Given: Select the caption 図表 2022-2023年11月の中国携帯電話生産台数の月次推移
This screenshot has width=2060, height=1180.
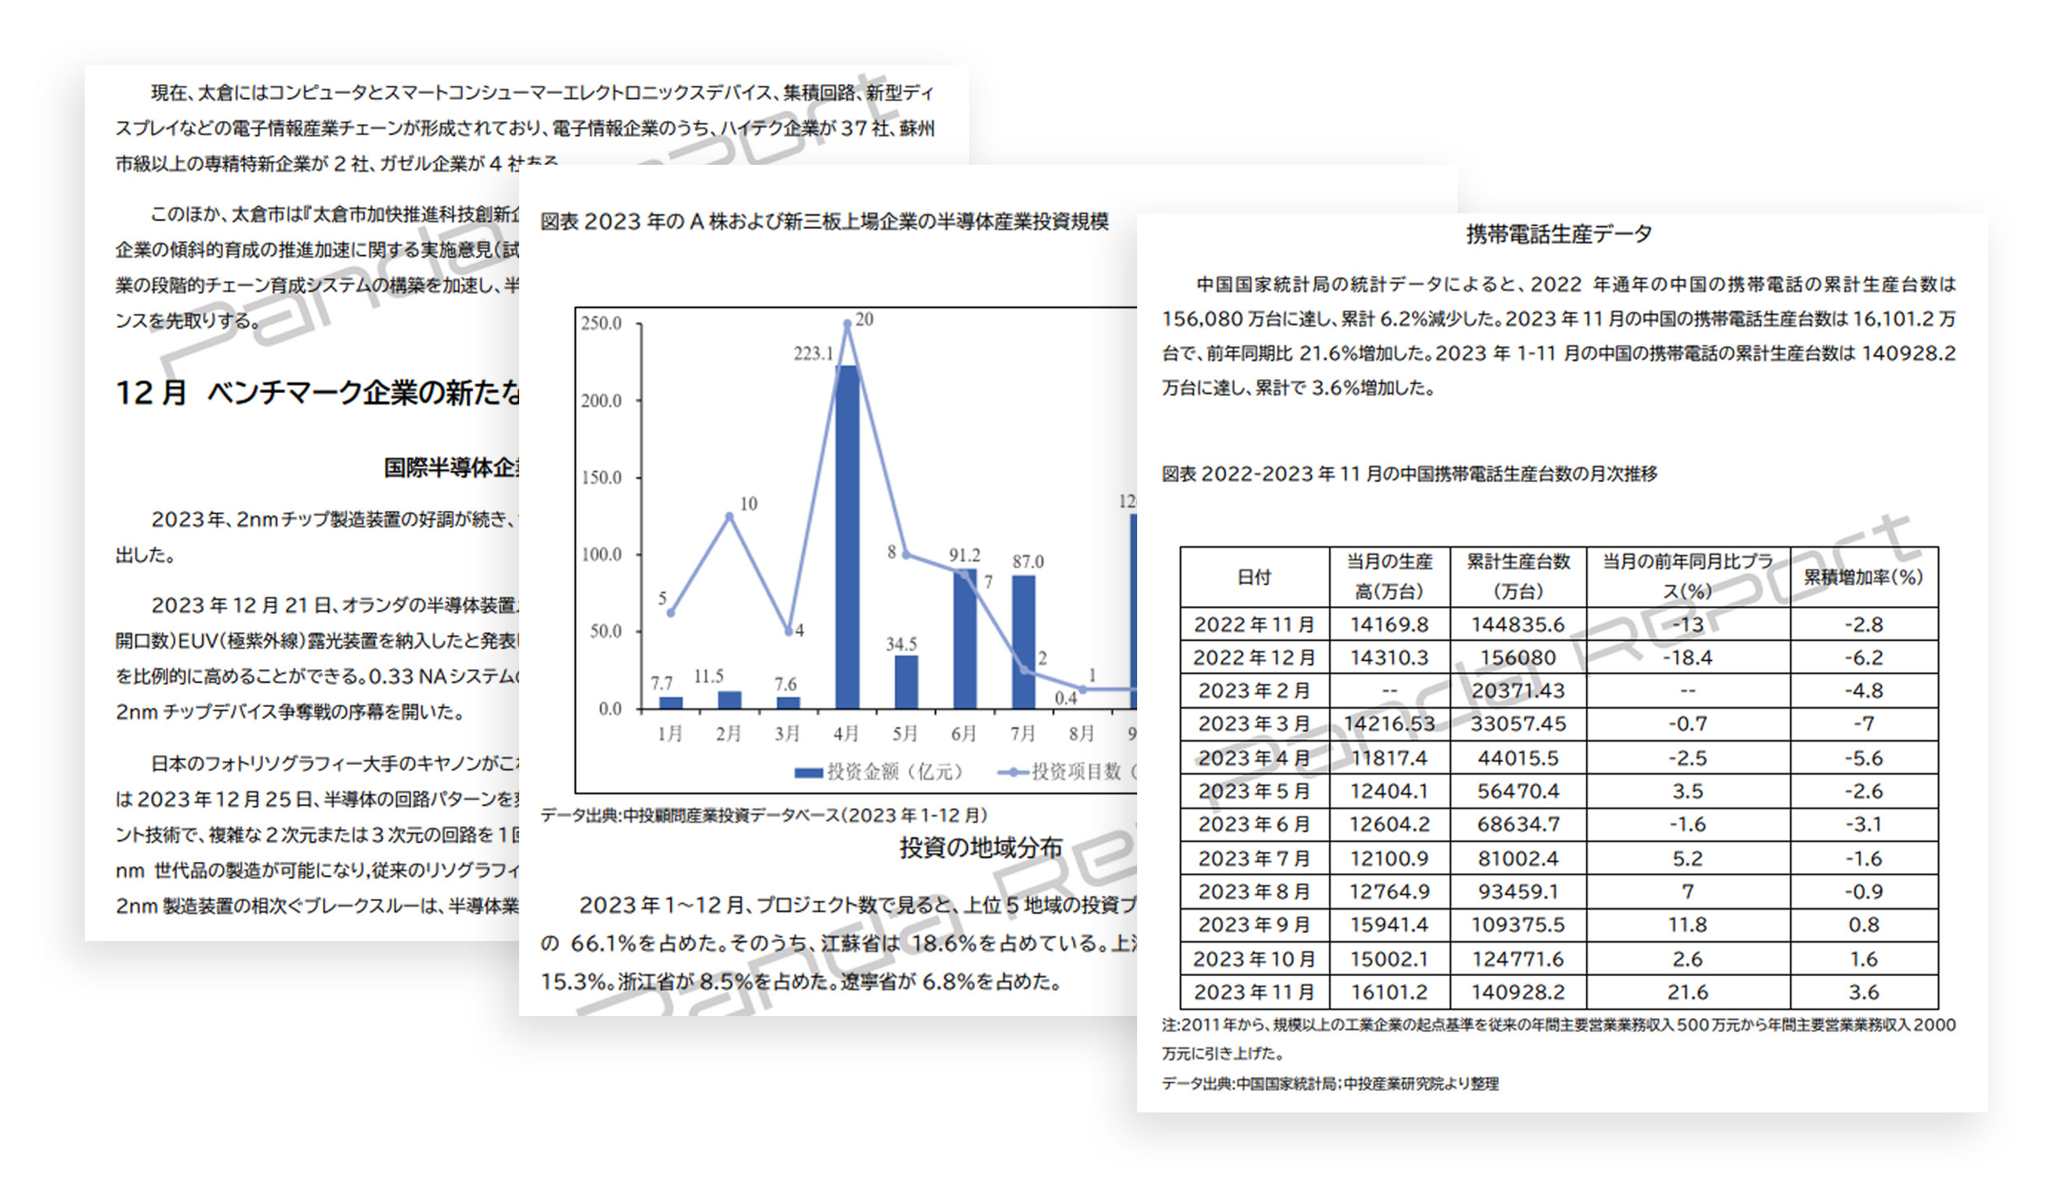Looking at the screenshot, I should [1409, 474].
